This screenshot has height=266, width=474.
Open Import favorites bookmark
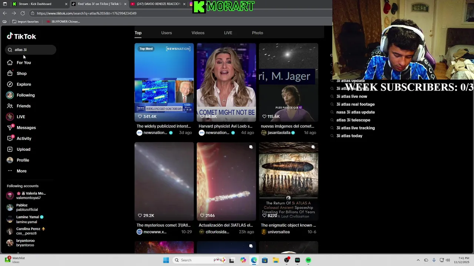(25, 22)
